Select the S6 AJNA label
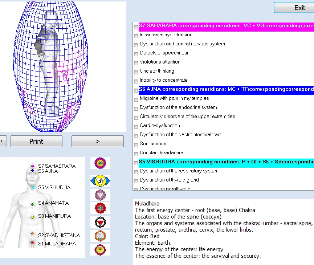The height and width of the screenshot is (265, 314). [x=48, y=171]
